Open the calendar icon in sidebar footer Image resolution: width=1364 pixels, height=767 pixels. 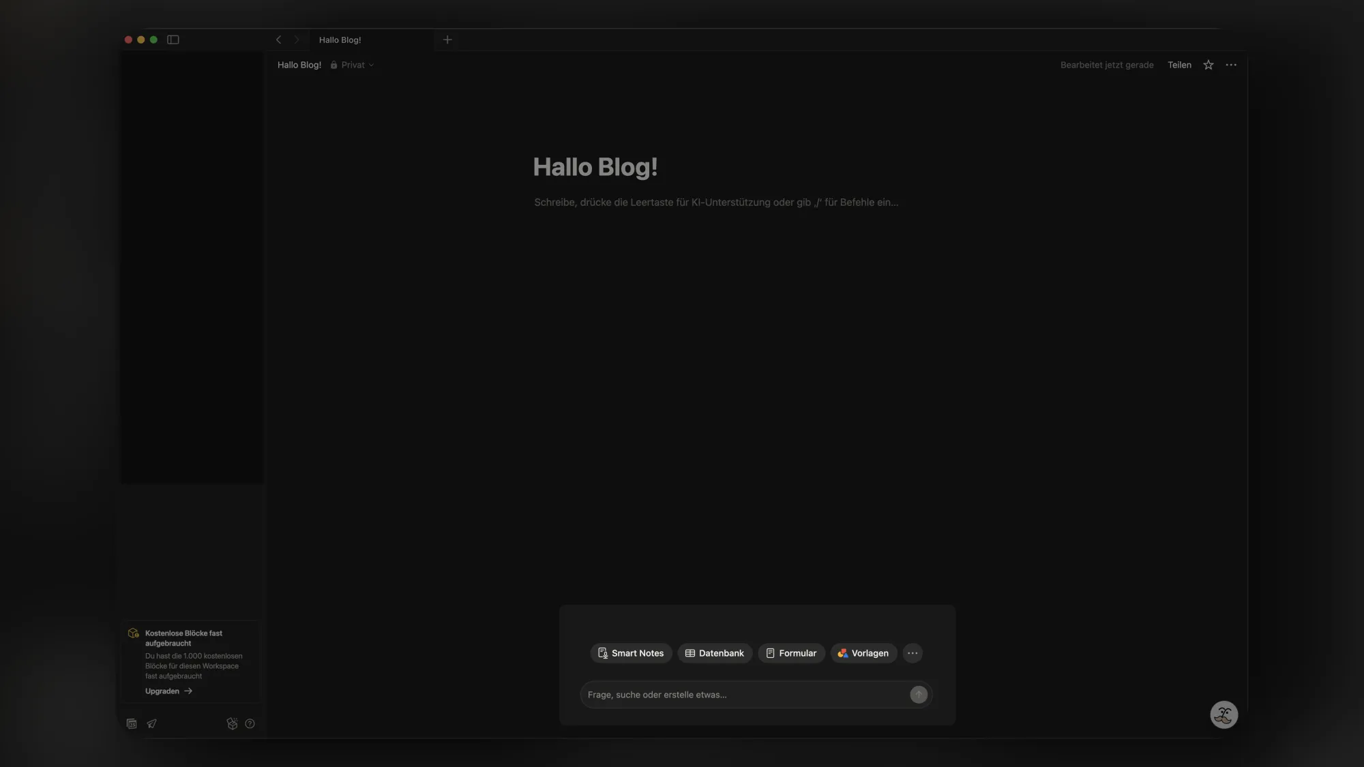[132, 724]
